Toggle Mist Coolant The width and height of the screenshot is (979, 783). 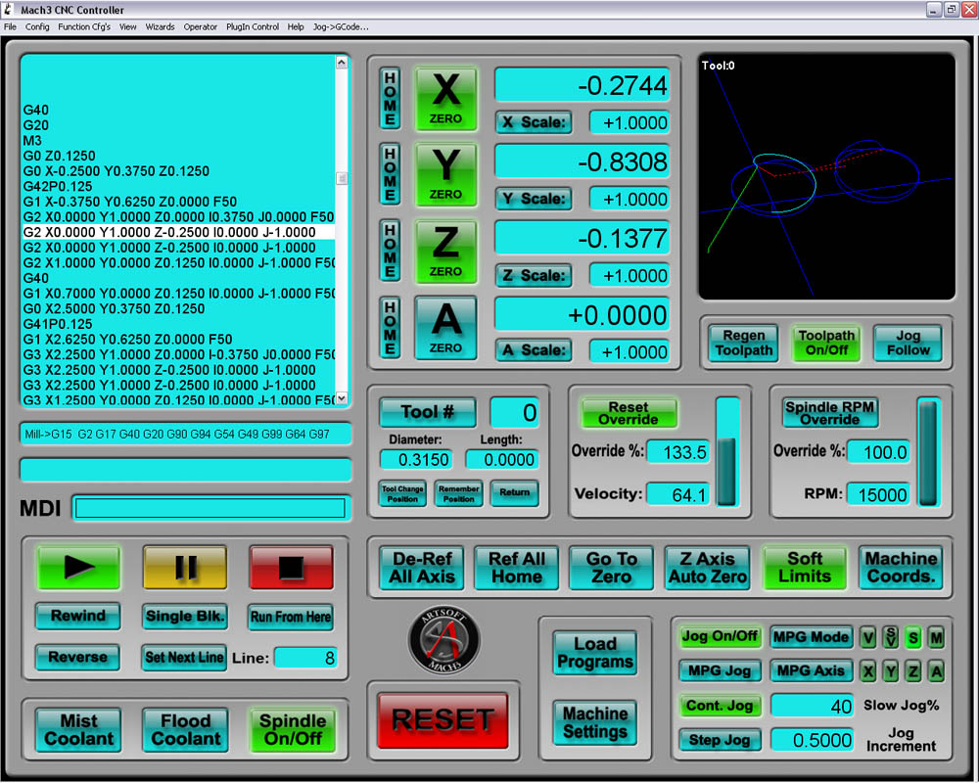pyautogui.click(x=78, y=730)
